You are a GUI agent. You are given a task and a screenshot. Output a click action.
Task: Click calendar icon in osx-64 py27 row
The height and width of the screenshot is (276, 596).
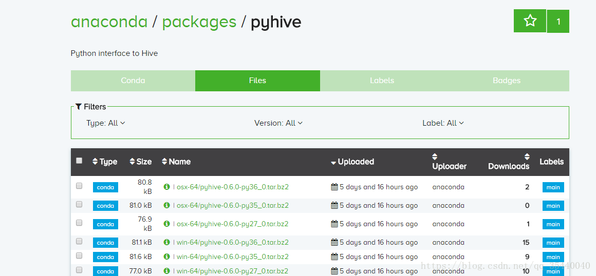coord(334,224)
